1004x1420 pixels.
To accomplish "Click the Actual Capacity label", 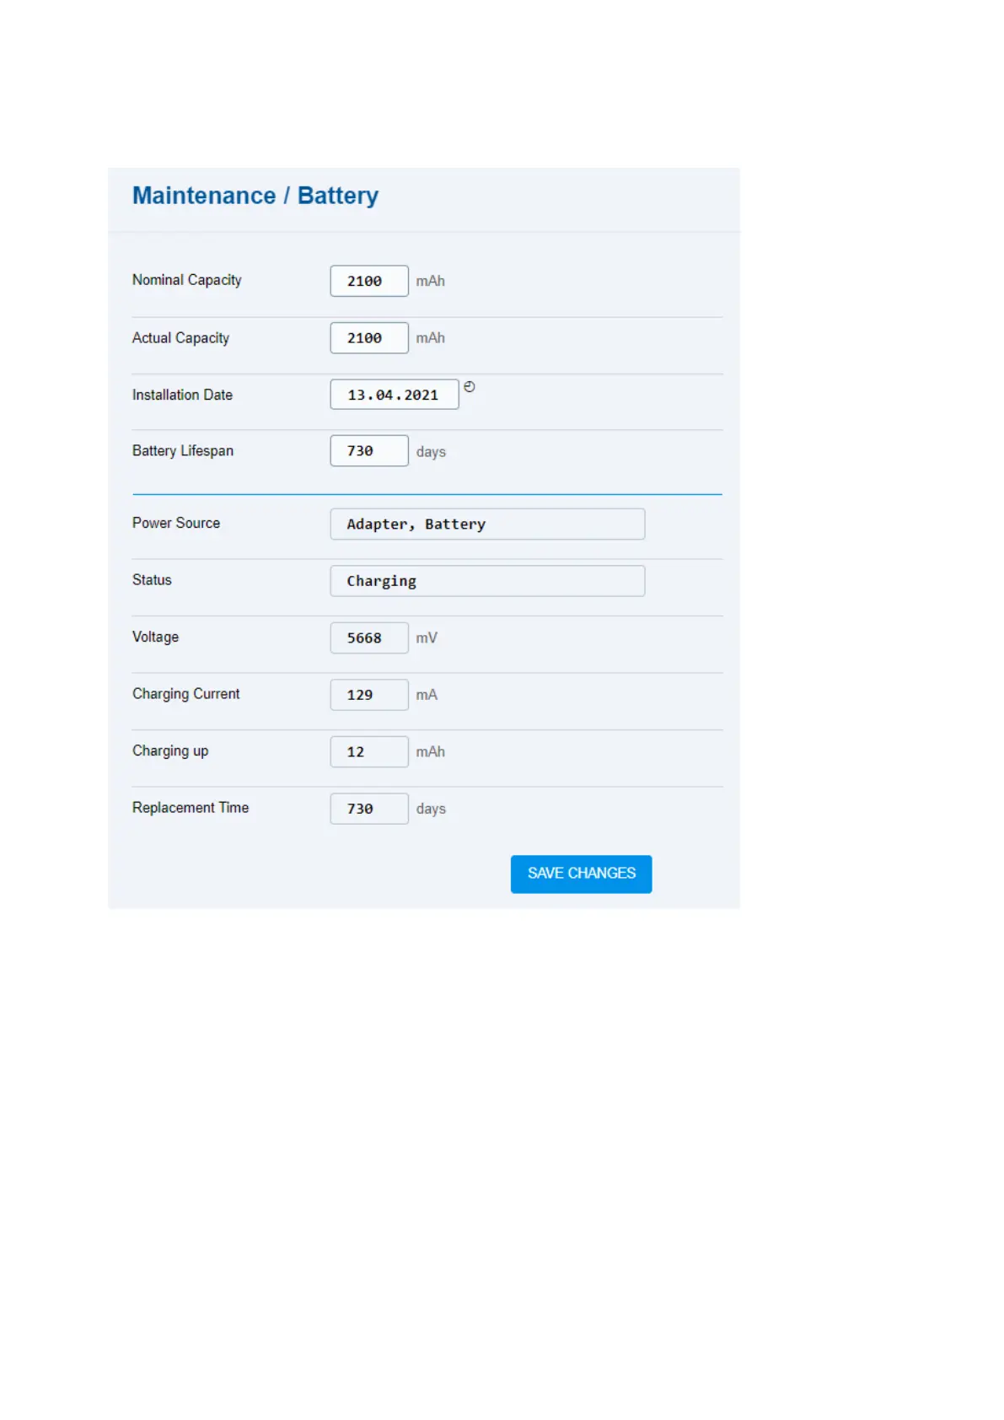I will (x=180, y=338).
